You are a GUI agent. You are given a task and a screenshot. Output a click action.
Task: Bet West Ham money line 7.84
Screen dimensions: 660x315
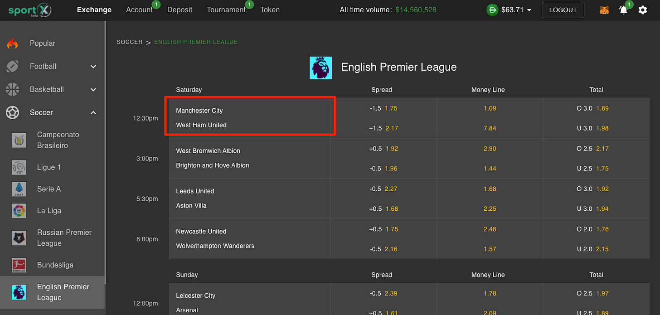point(490,128)
